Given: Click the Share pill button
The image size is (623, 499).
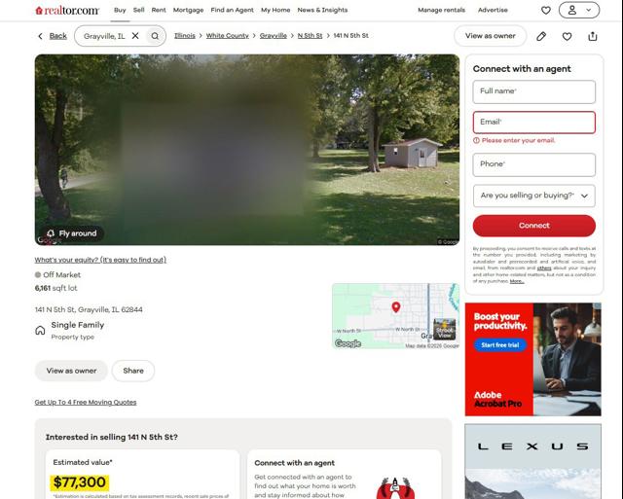Looking at the screenshot, I should click(133, 371).
